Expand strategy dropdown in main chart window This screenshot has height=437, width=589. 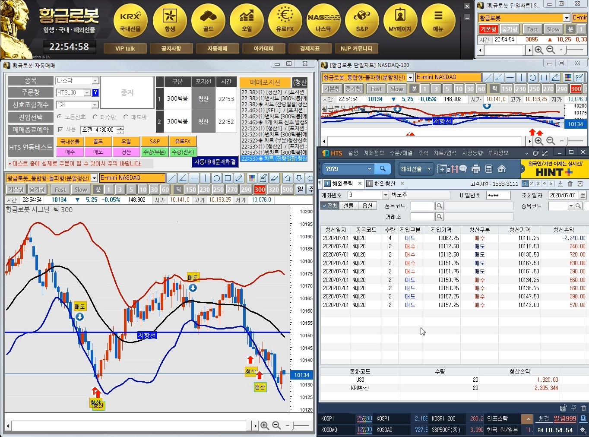click(x=95, y=178)
